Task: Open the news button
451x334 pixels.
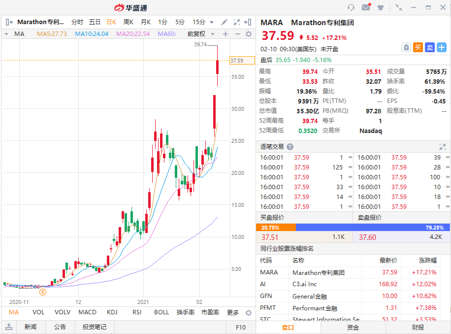Action: [x=30, y=327]
